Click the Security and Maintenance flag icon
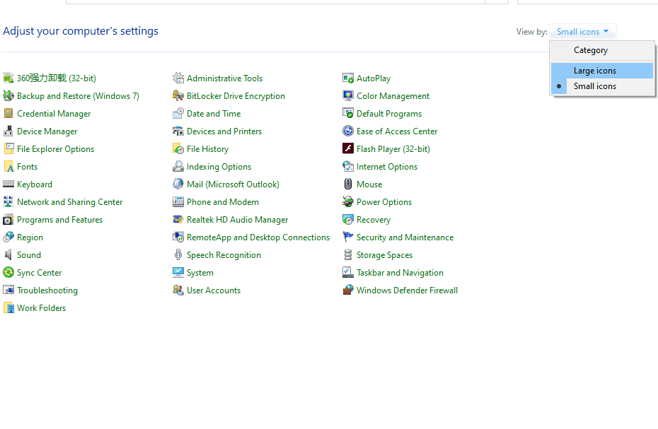 (348, 237)
